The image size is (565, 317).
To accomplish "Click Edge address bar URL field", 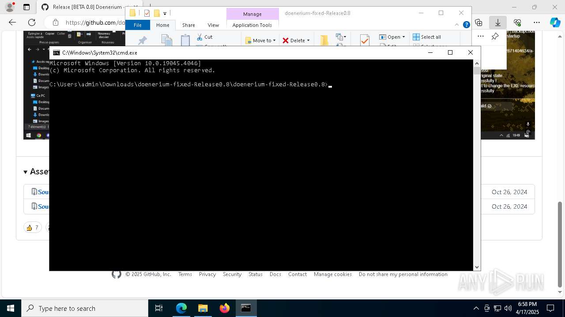I will (95, 22).
